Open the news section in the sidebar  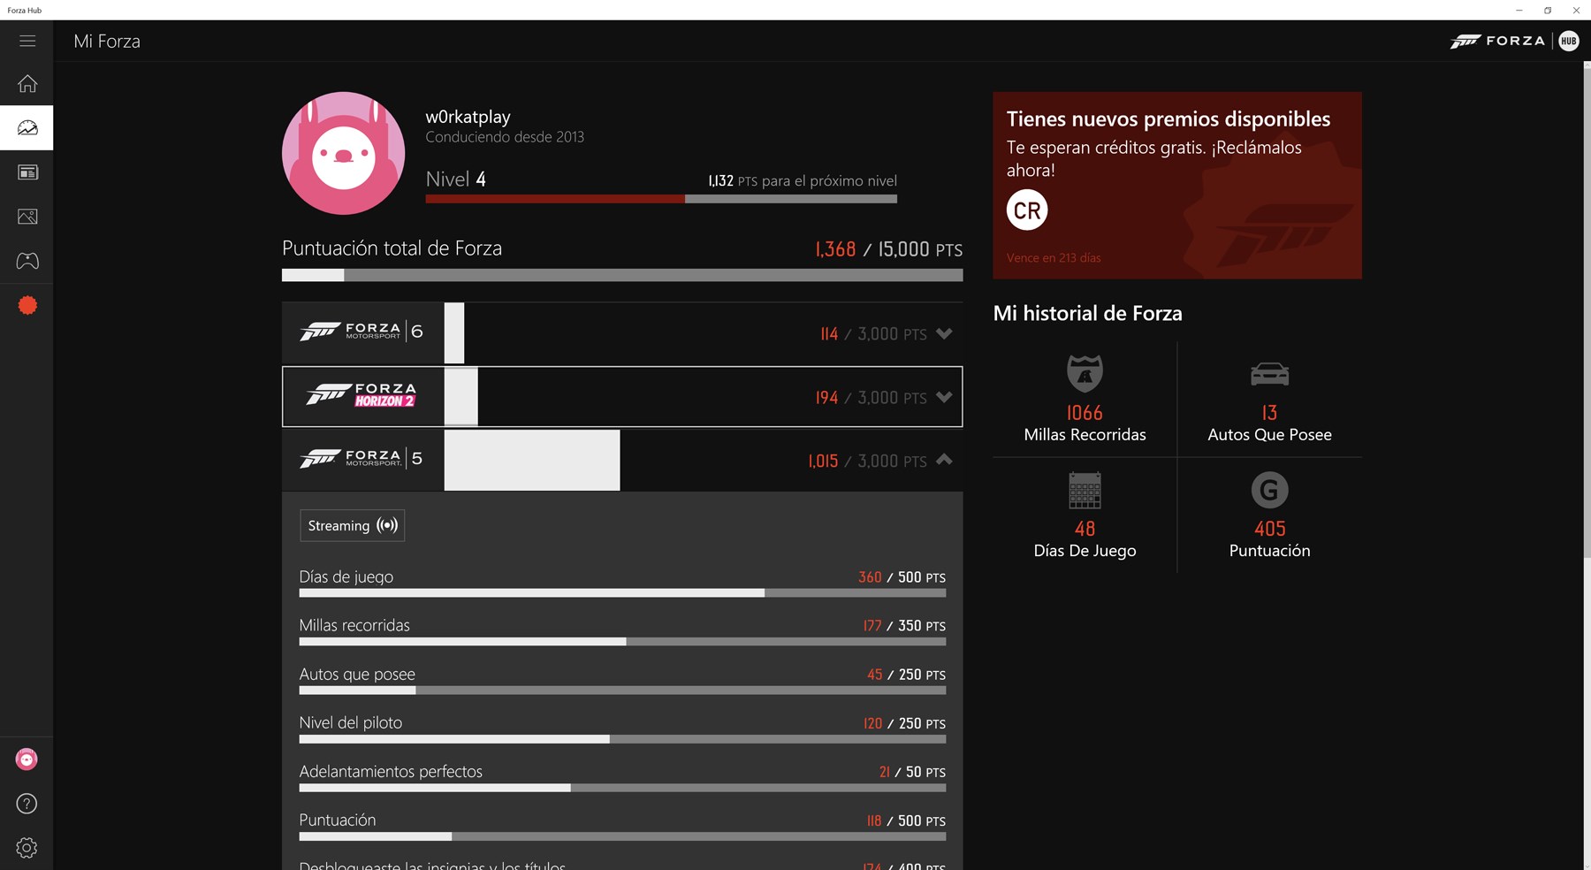tap(27, 172)
